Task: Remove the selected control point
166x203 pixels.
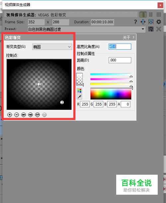Action: [17, 115]
